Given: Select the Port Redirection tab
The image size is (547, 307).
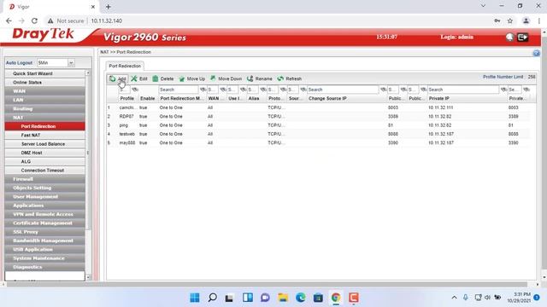Looking at the screenshot, I should coord(125,66).
